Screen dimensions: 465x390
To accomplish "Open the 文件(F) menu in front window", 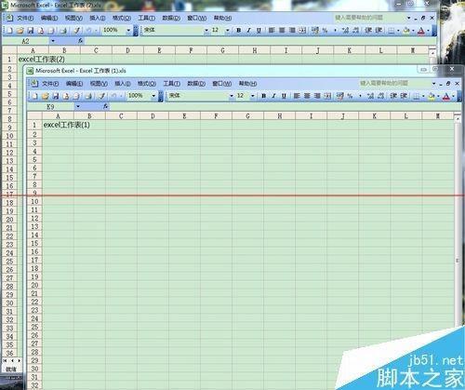I will tap(50, 84).
